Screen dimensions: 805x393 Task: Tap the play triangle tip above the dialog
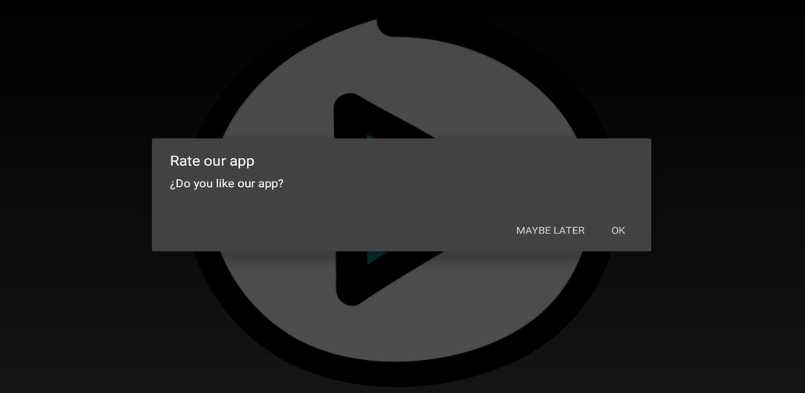click(x=369, y=116)
